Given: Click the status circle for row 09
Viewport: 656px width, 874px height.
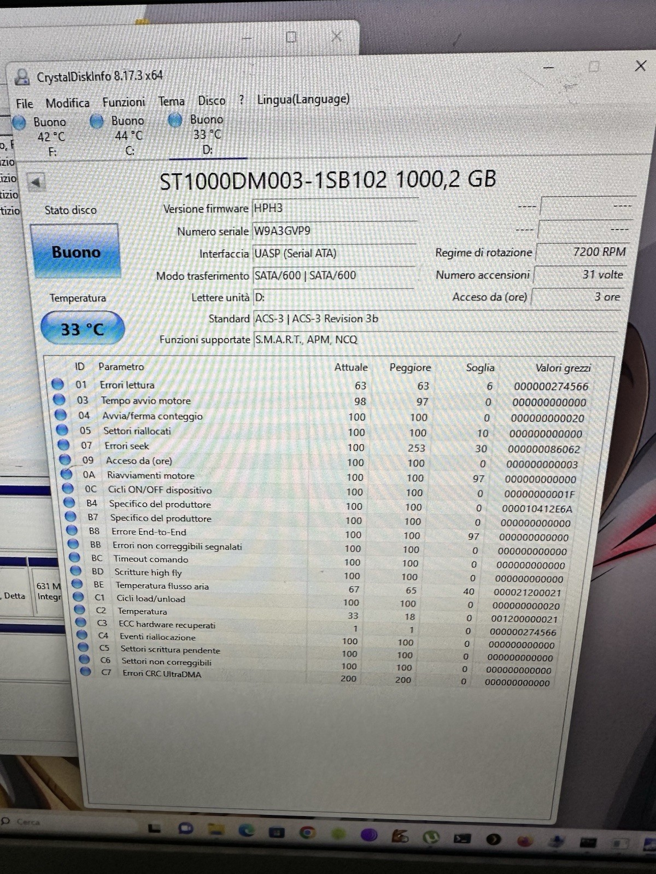Looking at the screenshot, I should 65,459.
